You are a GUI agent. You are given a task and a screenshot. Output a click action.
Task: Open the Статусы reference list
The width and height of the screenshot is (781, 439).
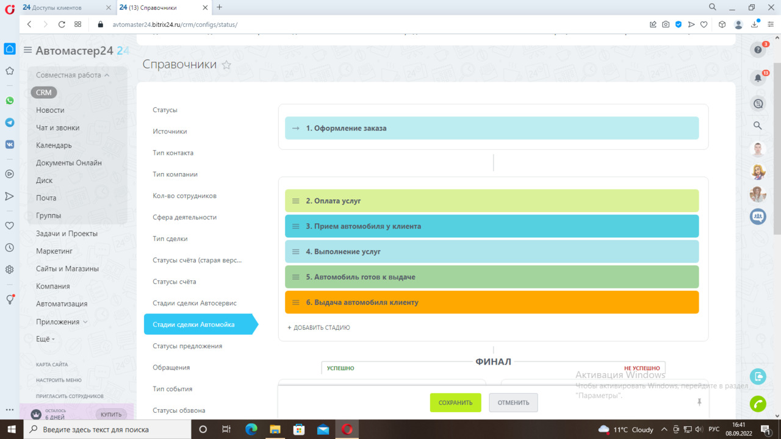(165, 110)
